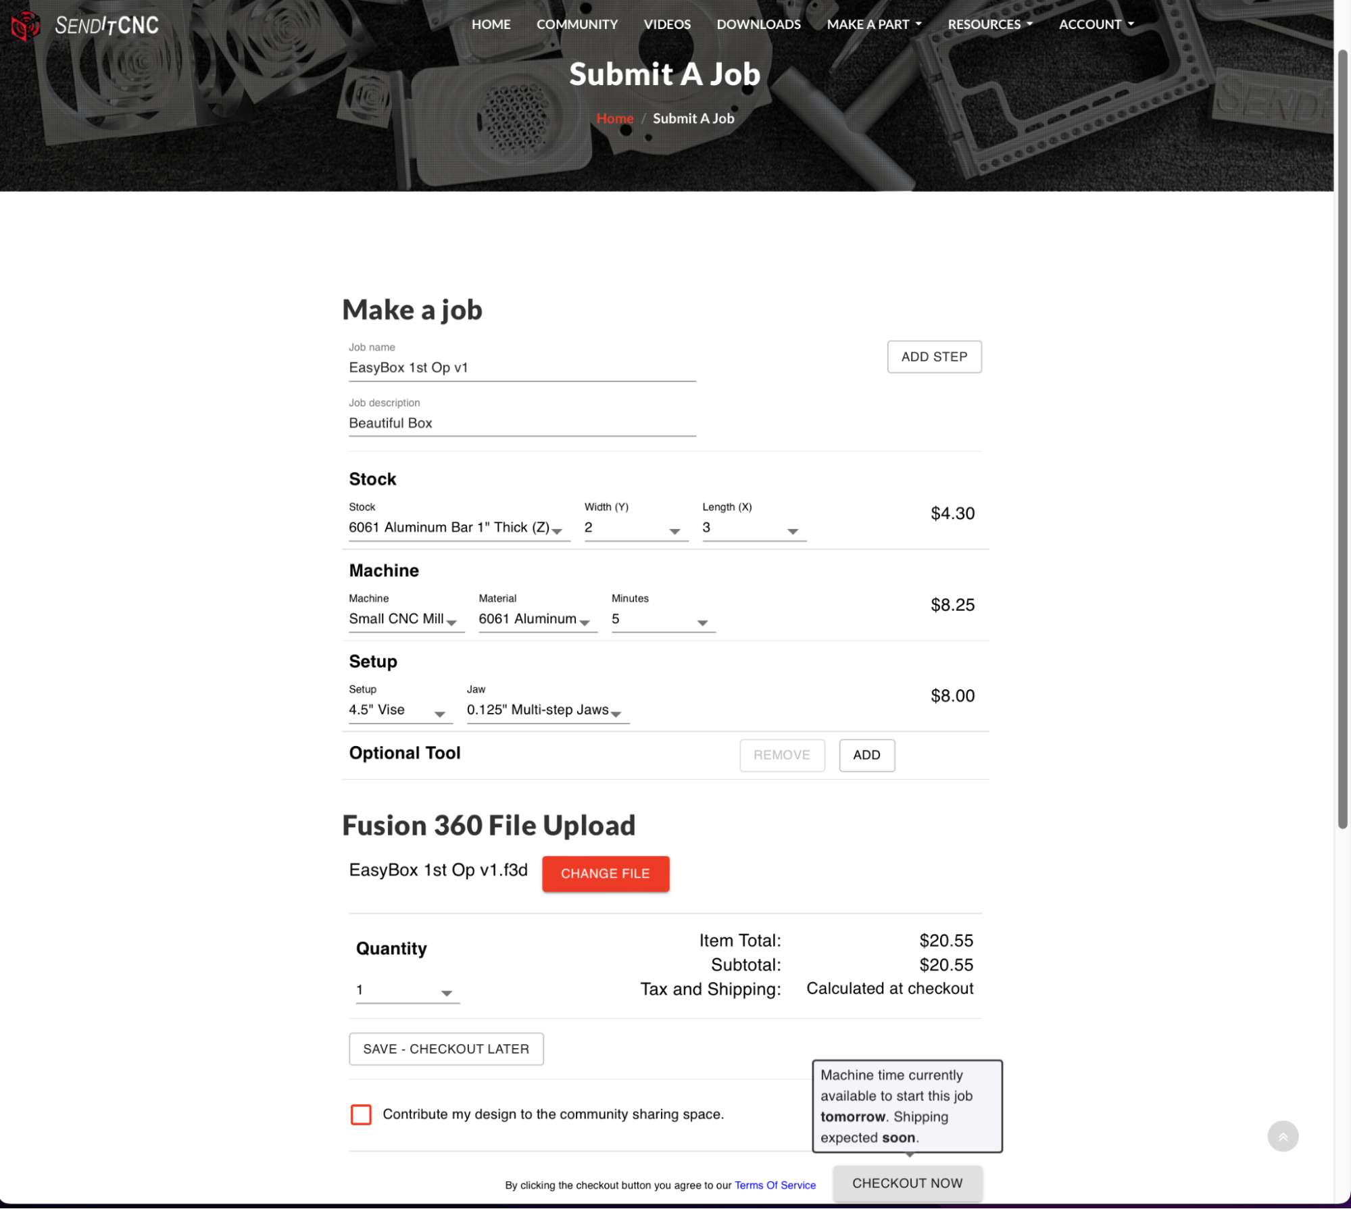Click the Job name input field
Screen dimensions: 1351x1209
point(521,368)
